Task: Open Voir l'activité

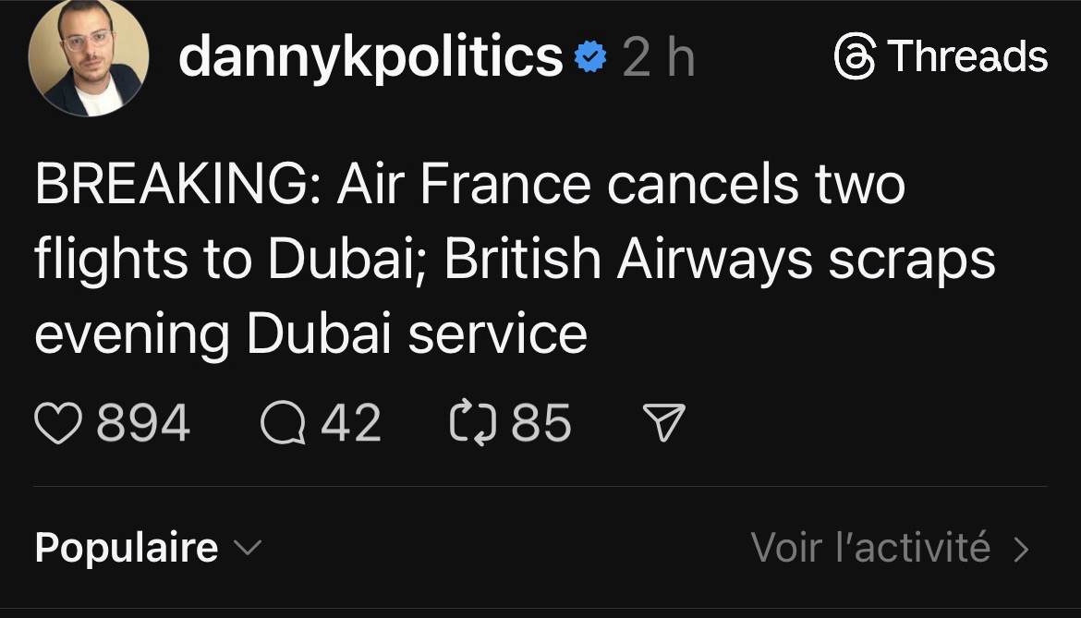Action: click(870, 548)
